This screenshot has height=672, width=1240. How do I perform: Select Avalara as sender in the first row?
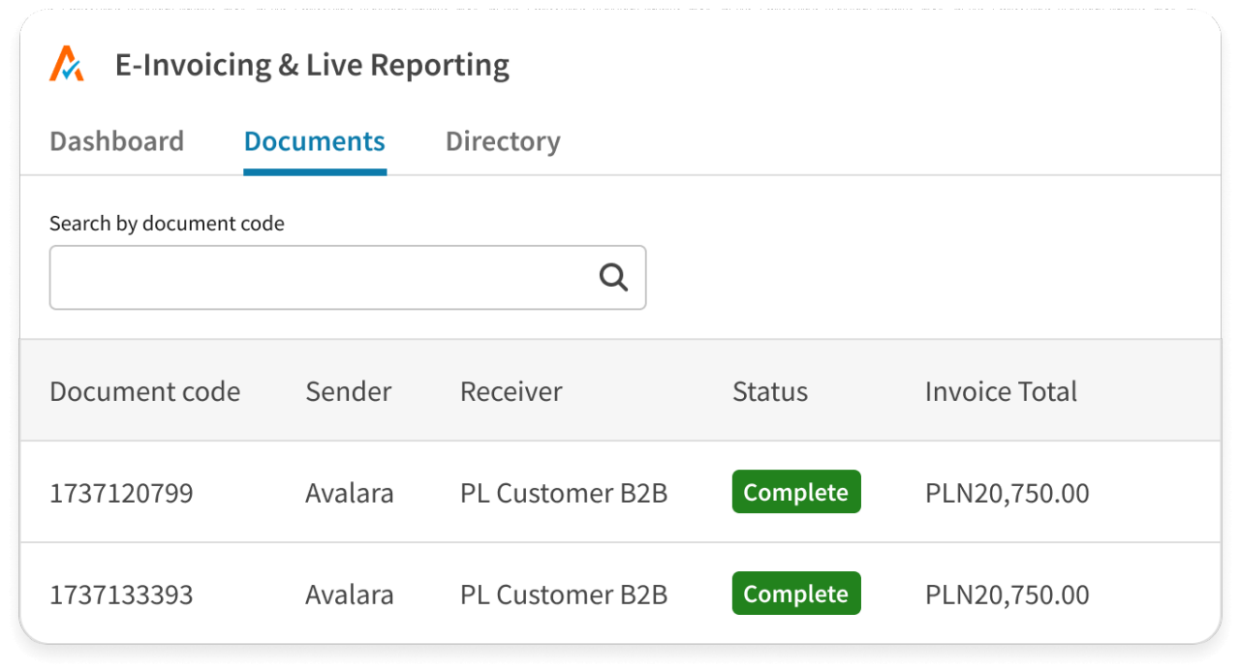coord(349,492)
